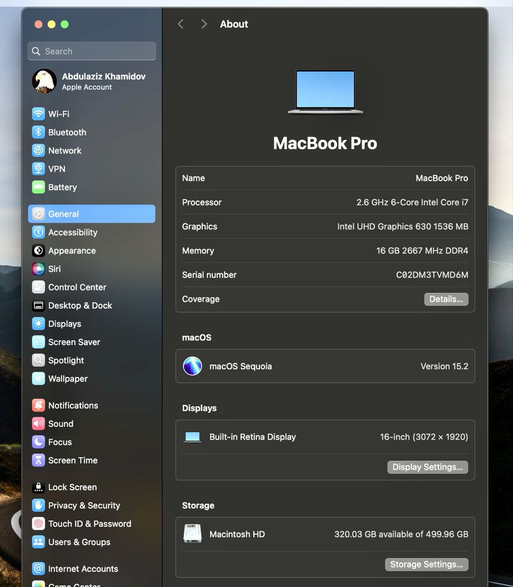Viewport: 513px width, 587px height.
Task: Go forward with the right chevron
Action: 204,24
